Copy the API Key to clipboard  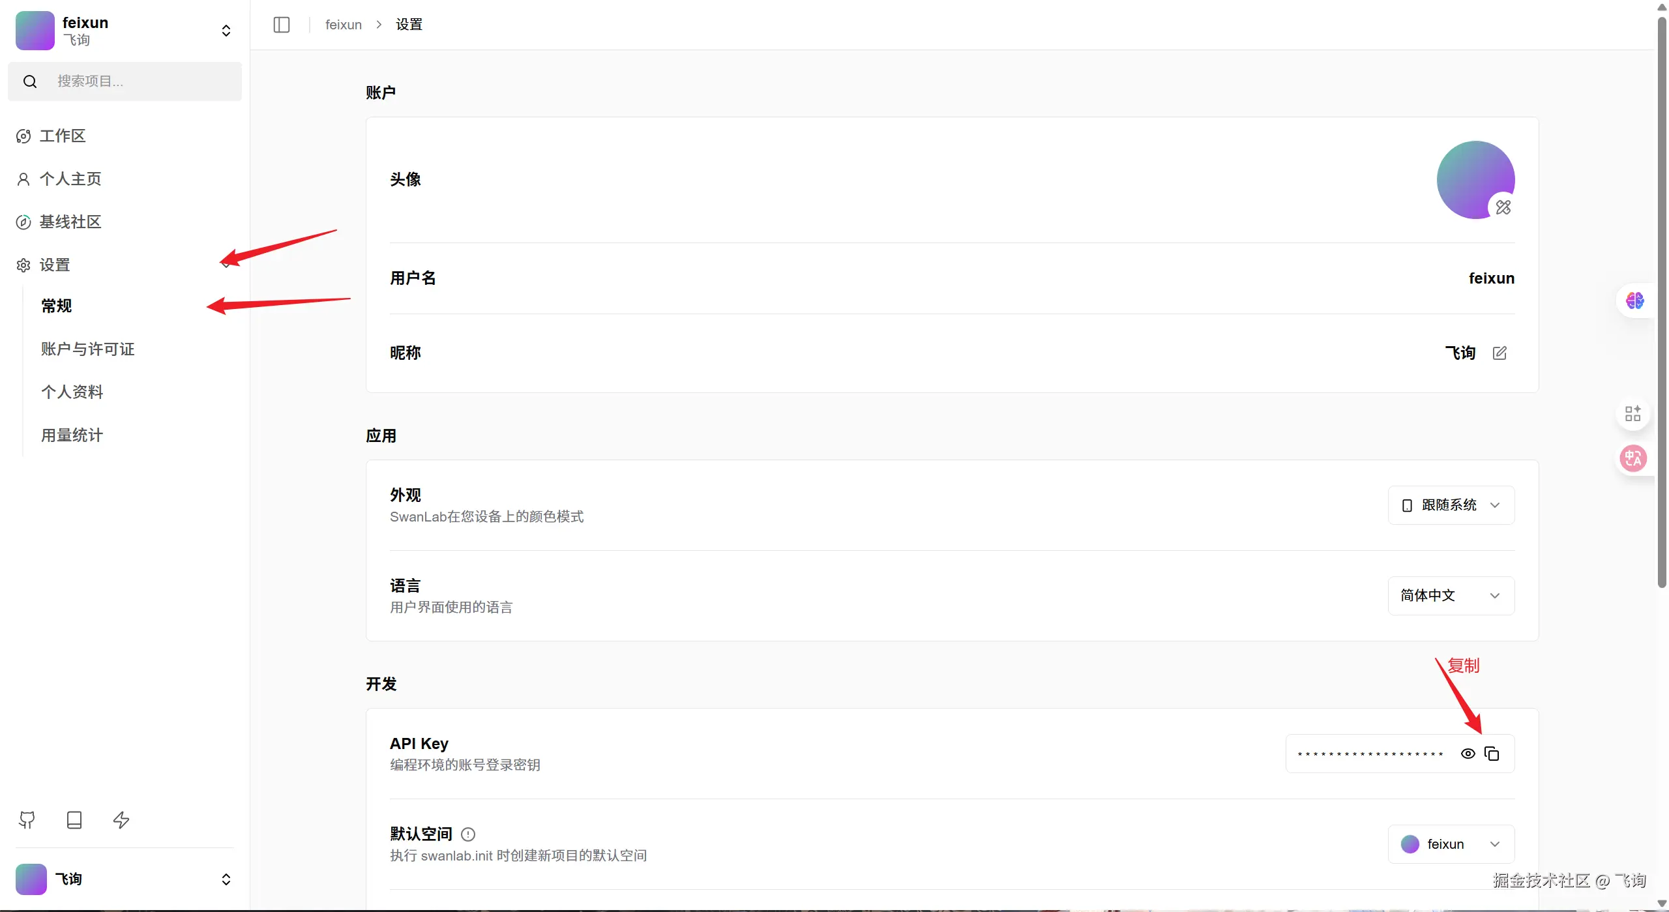[x=1492, y=754]
